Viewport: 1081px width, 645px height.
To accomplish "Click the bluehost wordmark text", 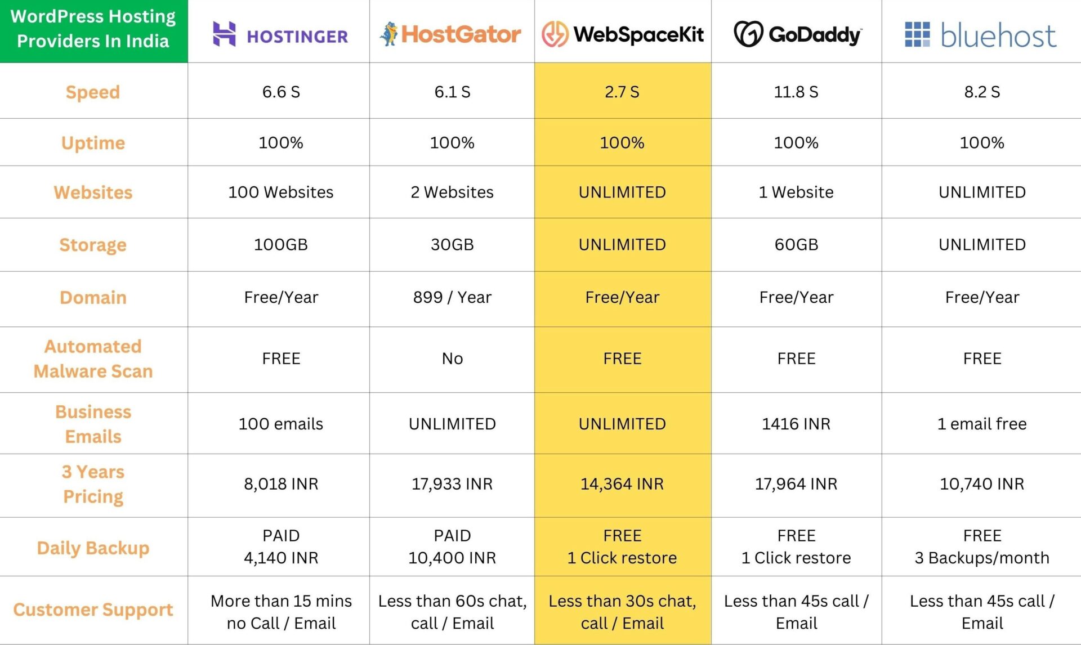I will click(998, 35).
